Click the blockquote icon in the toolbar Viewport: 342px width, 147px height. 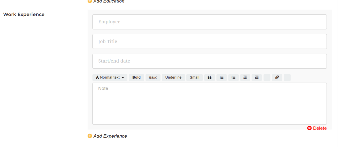pos(210,77)
